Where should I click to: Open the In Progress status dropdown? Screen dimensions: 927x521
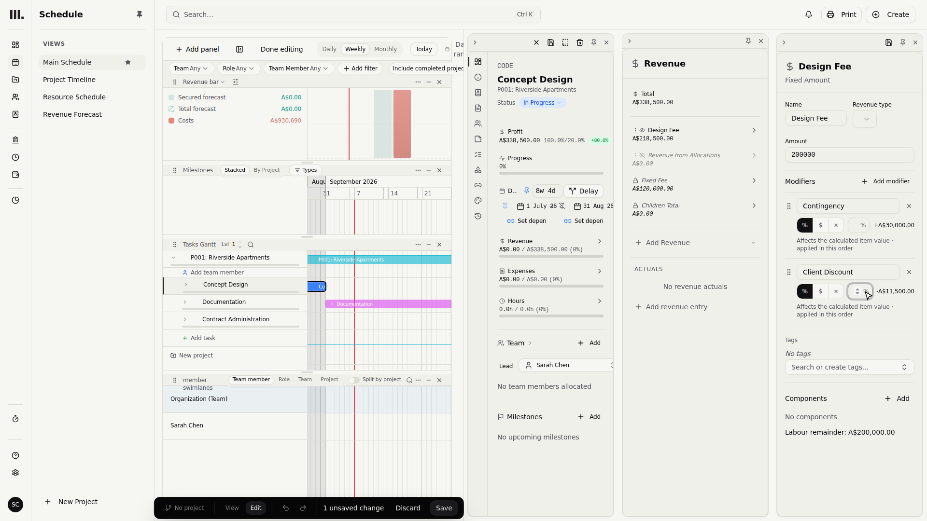(542, 103)
